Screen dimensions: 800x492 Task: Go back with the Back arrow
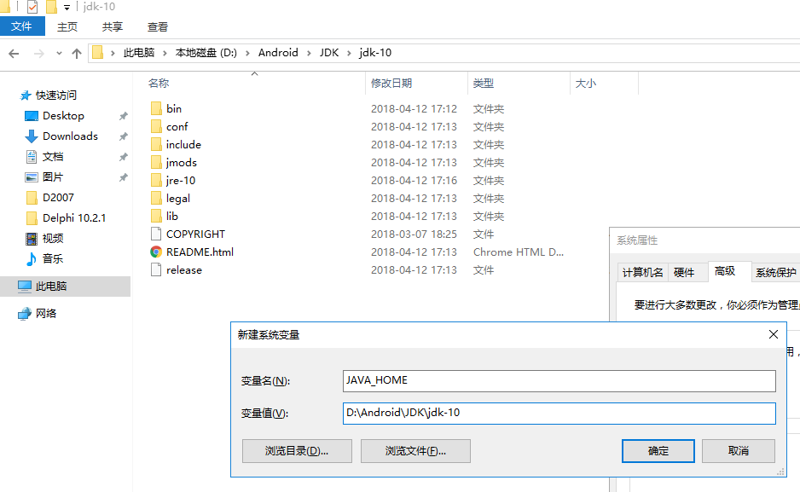point(14,53)
